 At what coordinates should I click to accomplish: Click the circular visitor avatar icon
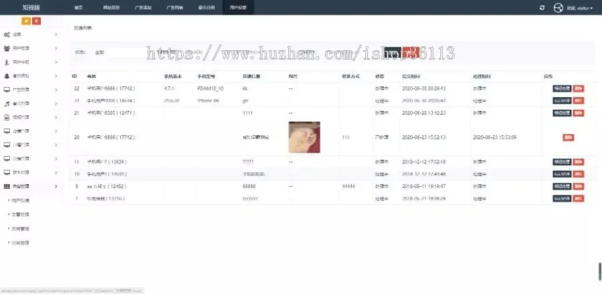coord(559,7)
